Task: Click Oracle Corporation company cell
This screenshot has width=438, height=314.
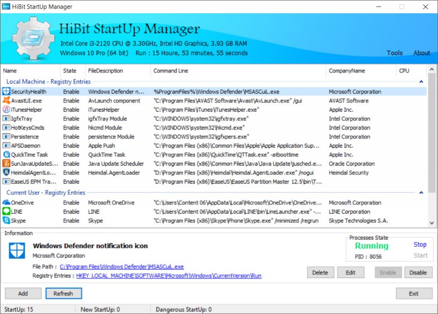Action: click(351, 164)
